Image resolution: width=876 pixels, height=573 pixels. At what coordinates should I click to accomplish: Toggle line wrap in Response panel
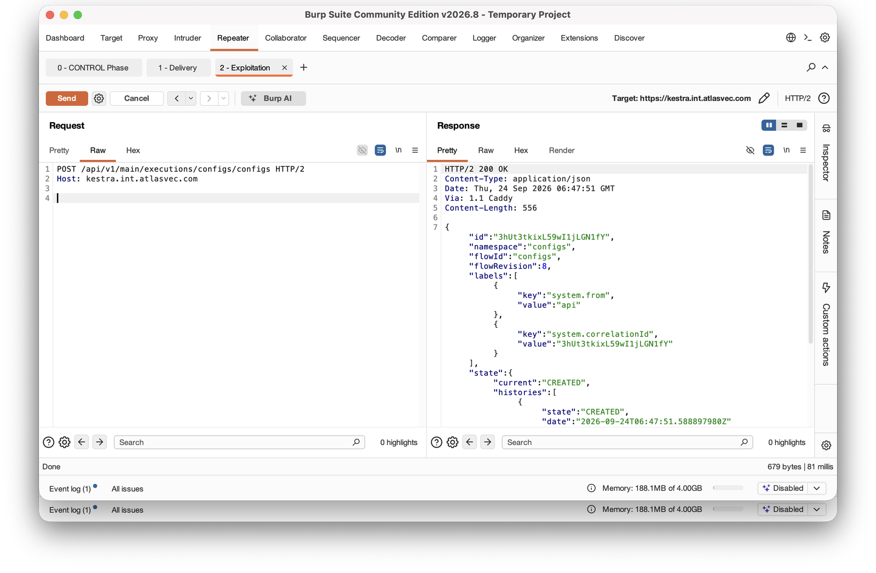[x=768, y=150]
